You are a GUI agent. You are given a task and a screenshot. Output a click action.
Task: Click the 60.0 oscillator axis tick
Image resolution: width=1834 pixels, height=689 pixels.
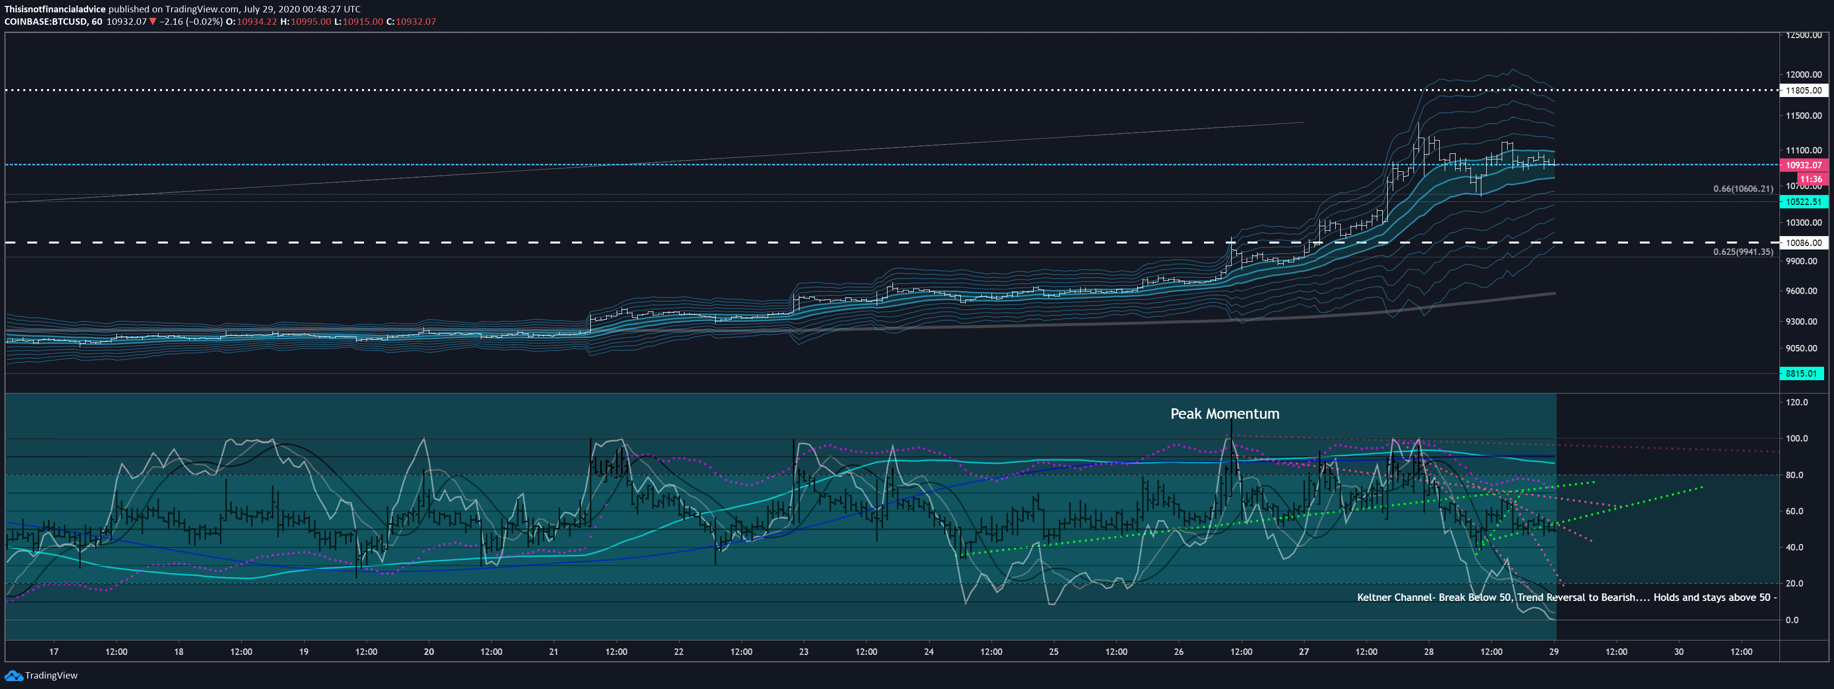coord(1794,511)
